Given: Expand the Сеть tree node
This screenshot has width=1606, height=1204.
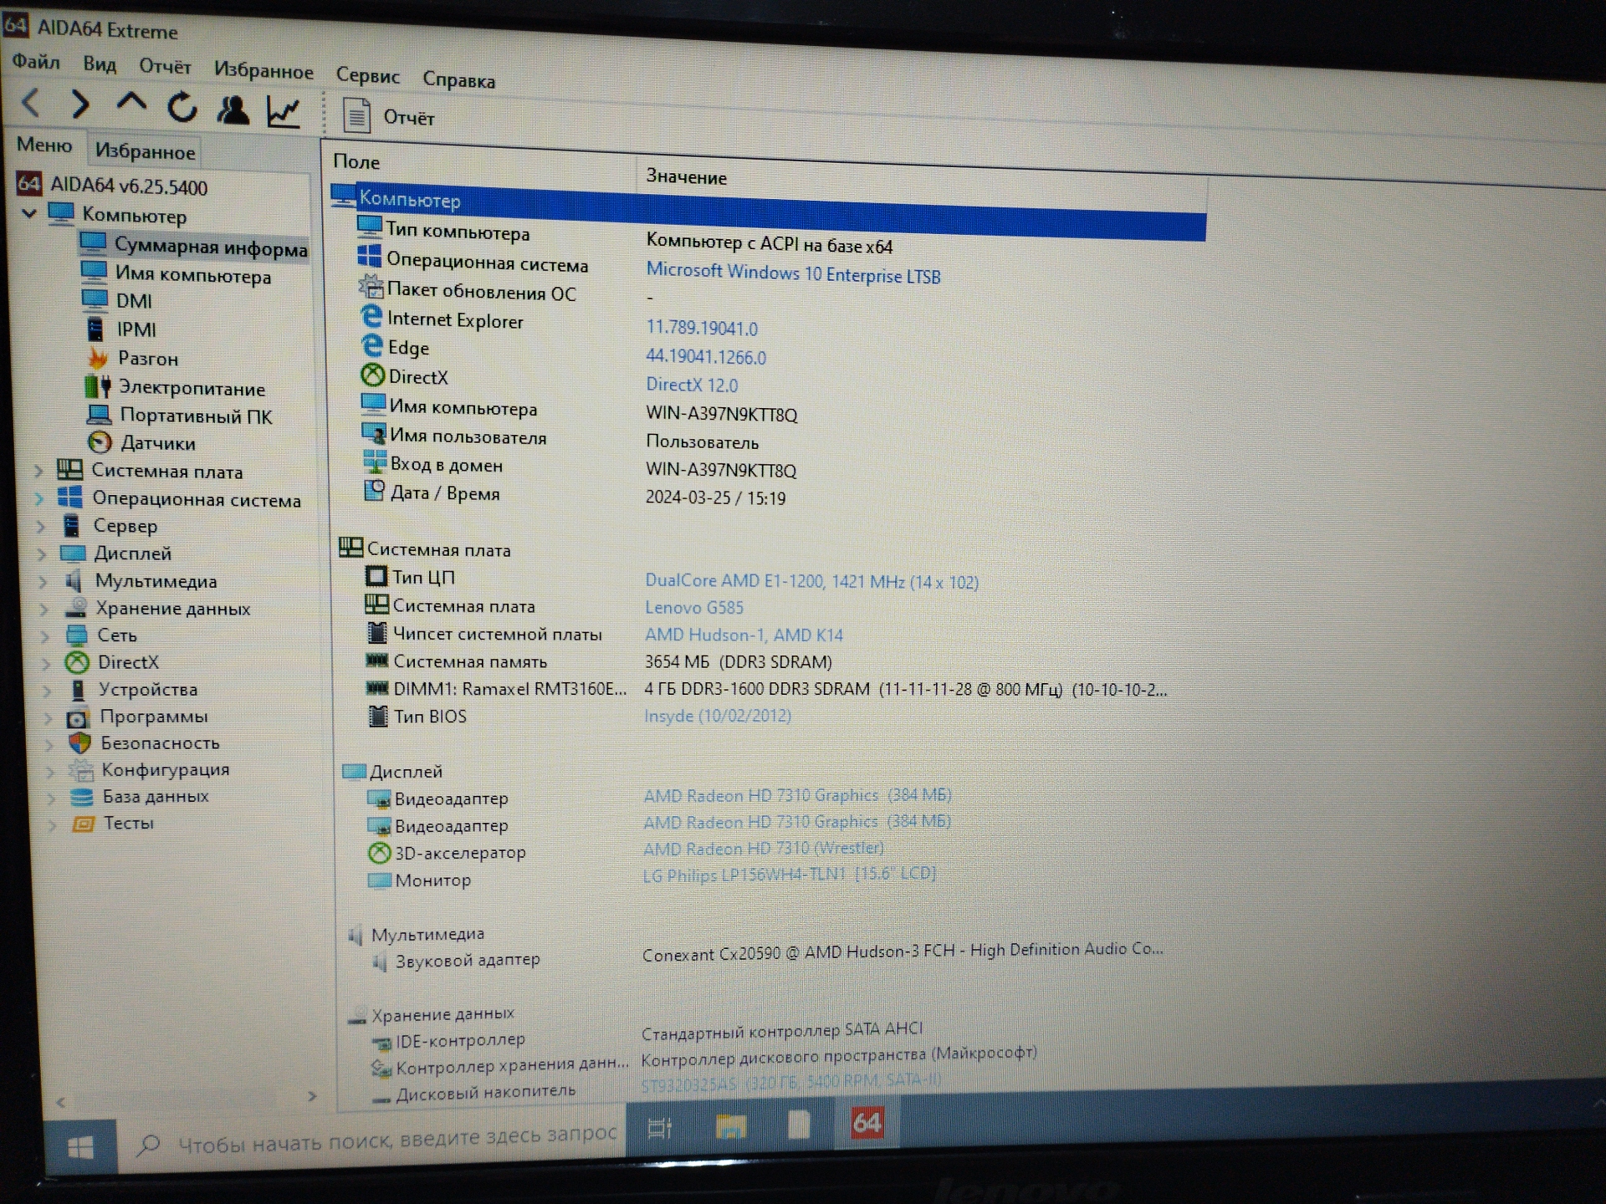Looking at the screenshot, I should click(x=45, y=635).
